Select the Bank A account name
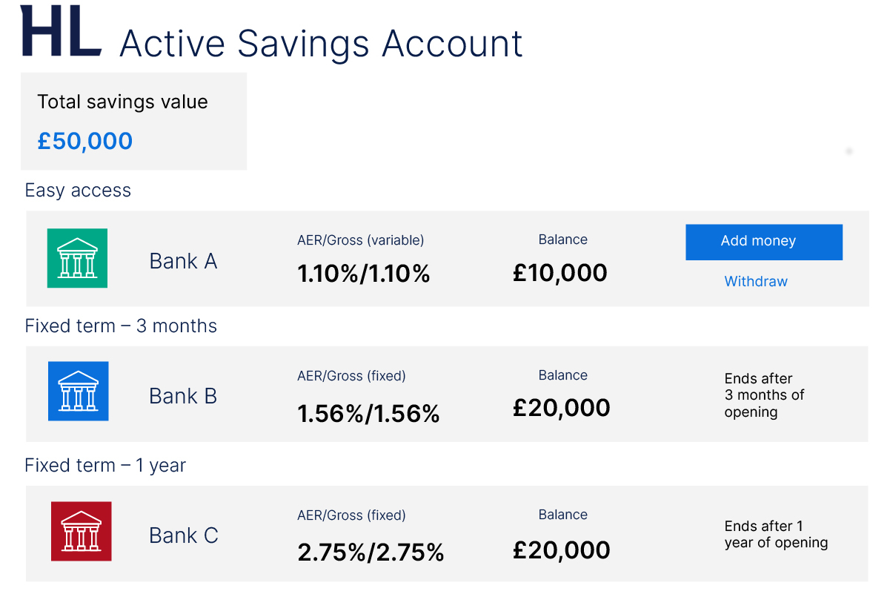Image resolution: width=890 pixels, height=594 pixels. click(x=183, y=261)
